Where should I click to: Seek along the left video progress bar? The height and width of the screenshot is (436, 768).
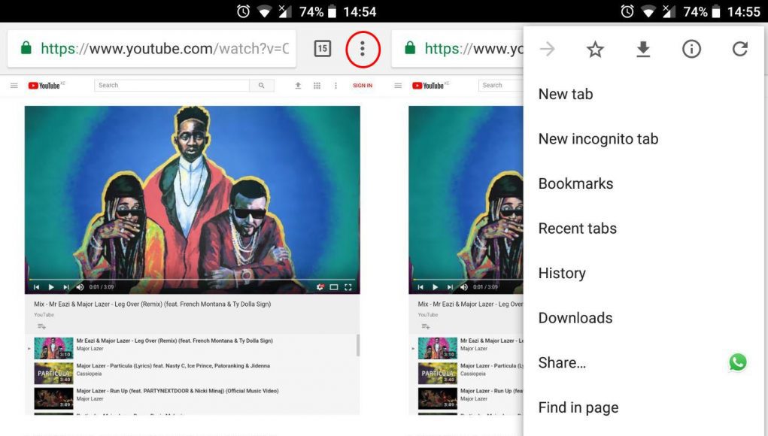click(192, 280)
